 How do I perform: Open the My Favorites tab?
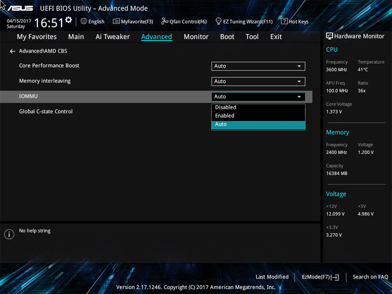(37, 37)
